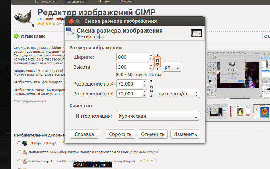Screen dimensions: 270x169
Task: Click the '[Без имени]-8' image name
Action: coord(90,37)
